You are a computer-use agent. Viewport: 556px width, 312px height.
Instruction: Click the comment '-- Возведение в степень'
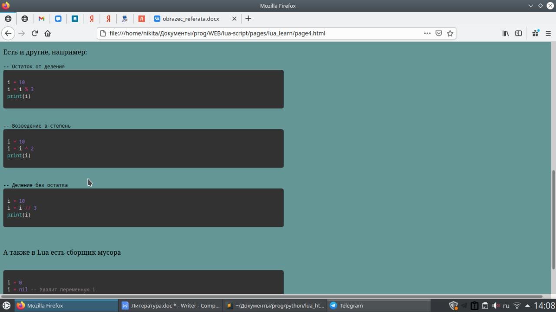coord(37,126)
